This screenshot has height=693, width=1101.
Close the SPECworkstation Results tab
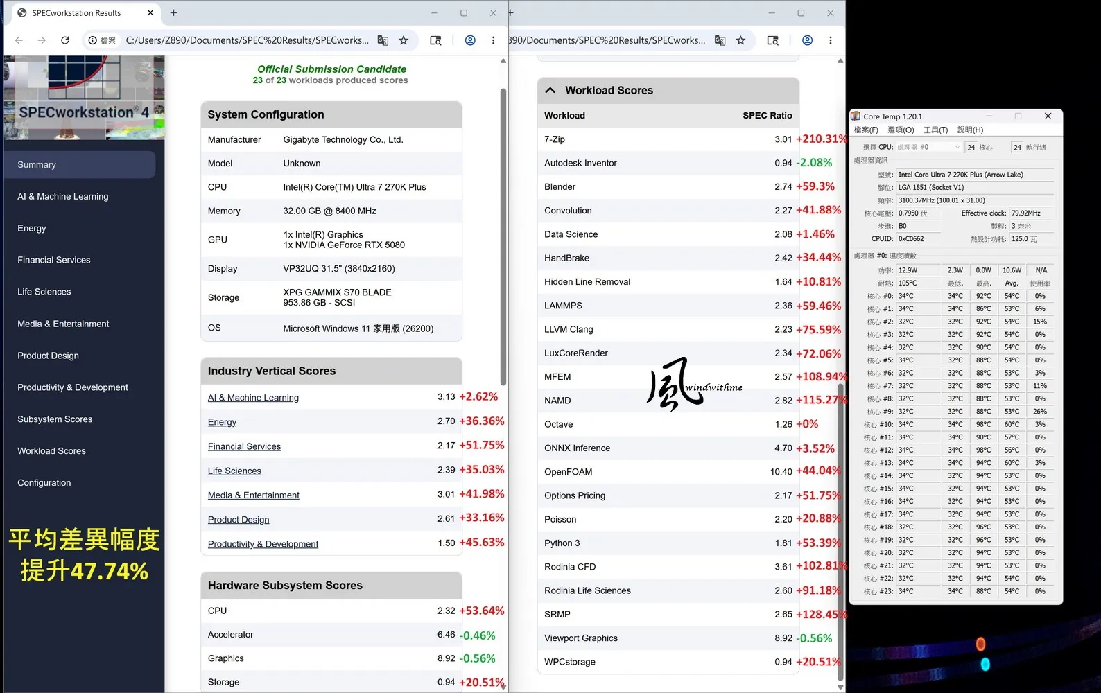(x=150, y=12)
